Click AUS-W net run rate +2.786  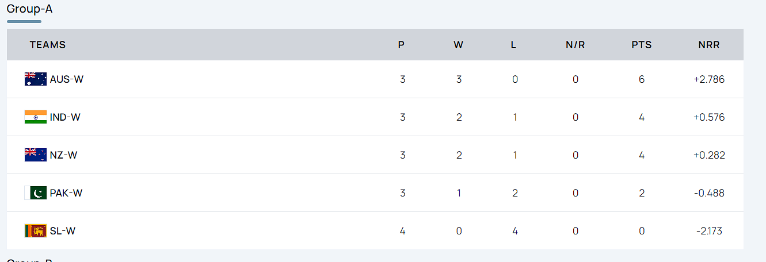pyautogui.click(x=709, y=79)
